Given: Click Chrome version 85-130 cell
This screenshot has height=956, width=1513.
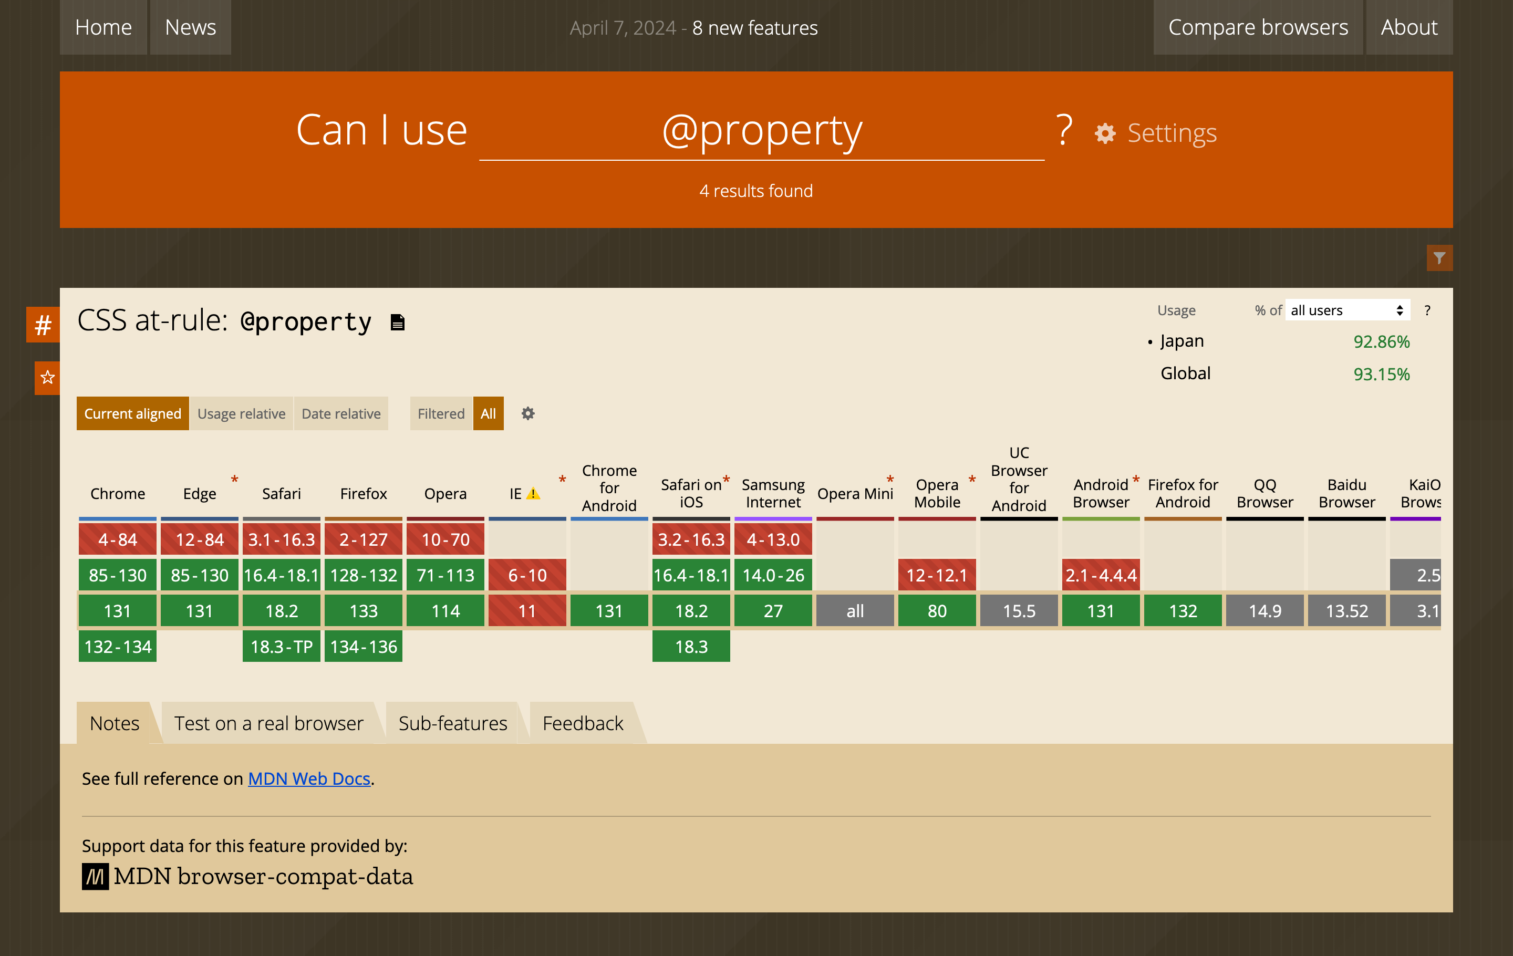Looking at the screenshot, I should 118,575.
